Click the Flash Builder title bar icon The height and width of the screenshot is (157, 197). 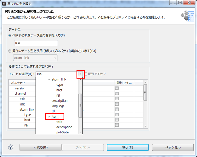[x=4, y=4]
